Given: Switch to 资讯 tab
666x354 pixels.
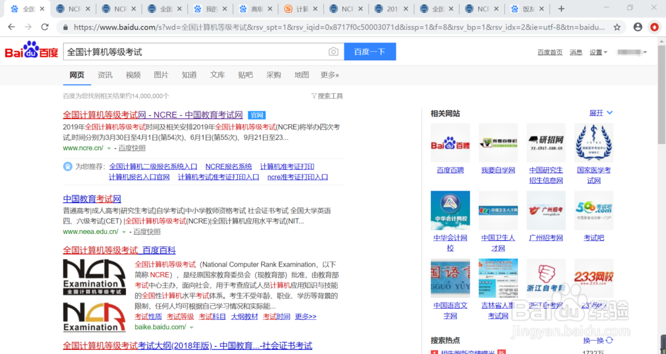Looking at the screenshot, I should click(105, 75).
